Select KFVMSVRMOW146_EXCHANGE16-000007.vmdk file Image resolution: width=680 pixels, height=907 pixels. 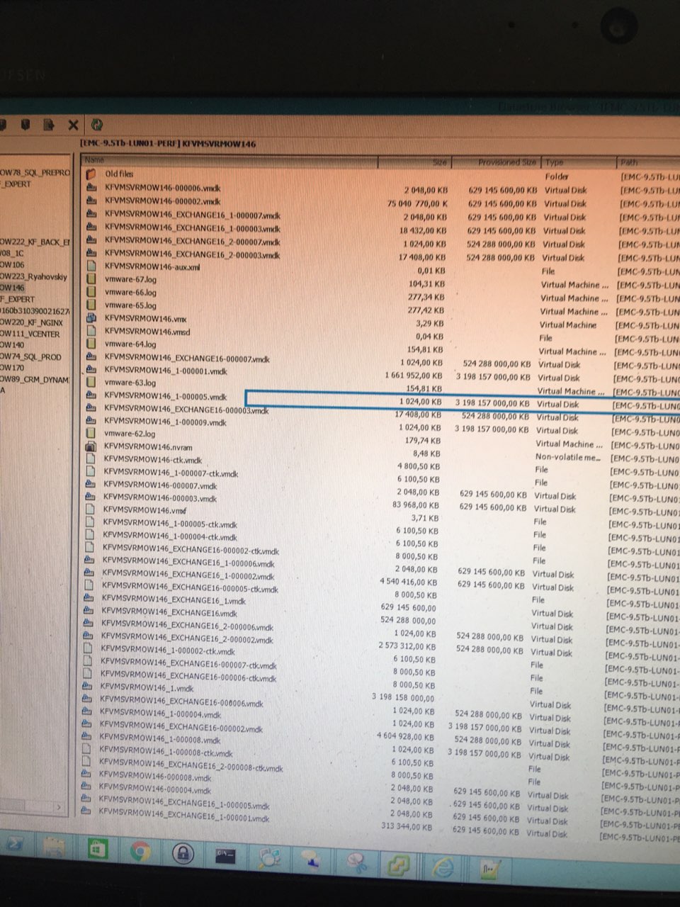click(x=187, y=358)
